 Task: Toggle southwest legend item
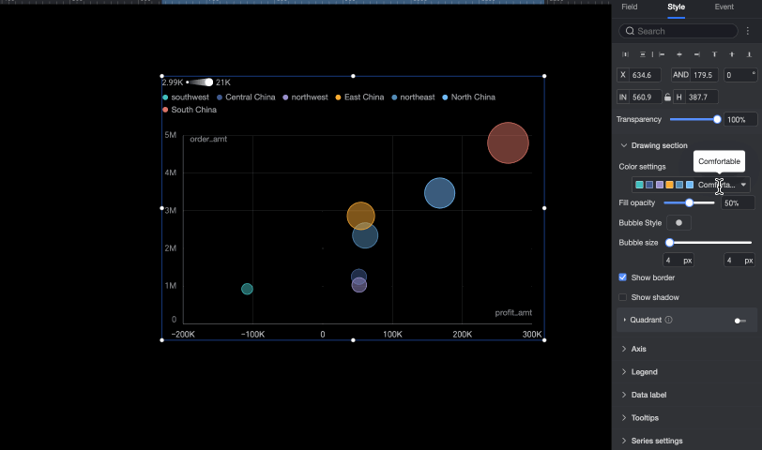pos(186,97)
